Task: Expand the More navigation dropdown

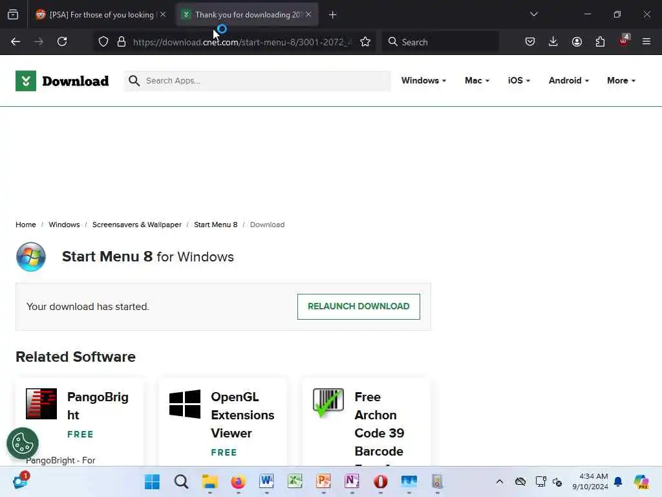Action: click(x=621, y=80)
